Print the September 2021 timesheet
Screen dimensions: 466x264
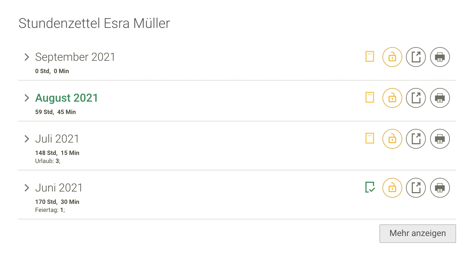click(x=440, y=57)
